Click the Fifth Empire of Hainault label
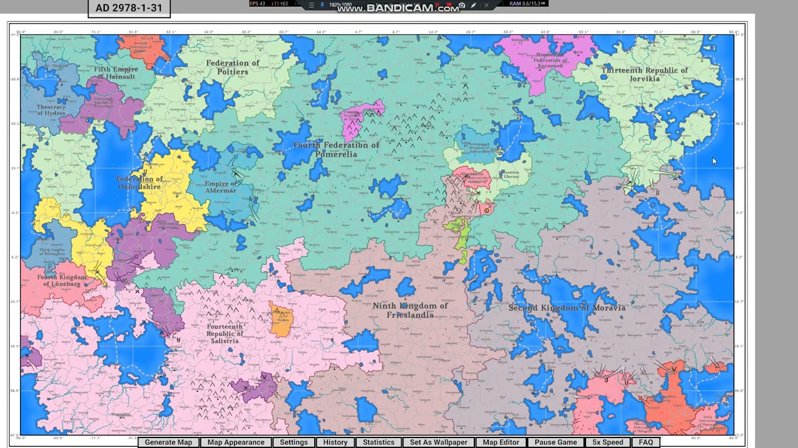The image size is (798, 448). [x=115, y=73]
